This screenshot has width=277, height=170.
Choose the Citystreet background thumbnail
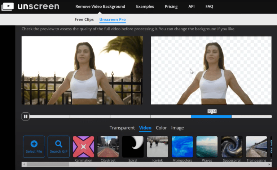108,147
